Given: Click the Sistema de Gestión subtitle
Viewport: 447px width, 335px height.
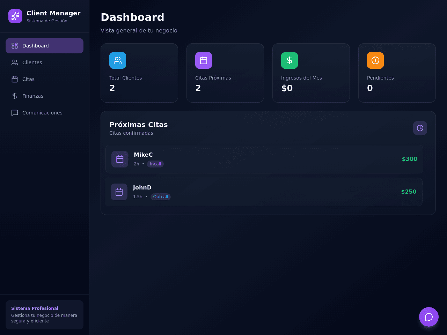Looking at the screenshot, I should coord(47,21).
